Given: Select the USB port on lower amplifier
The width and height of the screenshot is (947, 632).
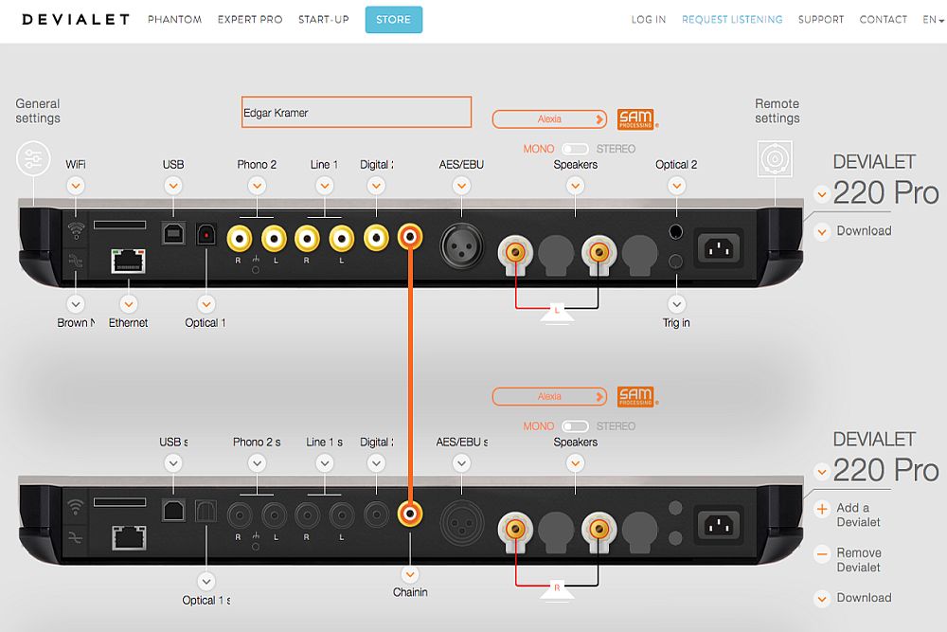Looking at the screenshot, I should point(173,511).
